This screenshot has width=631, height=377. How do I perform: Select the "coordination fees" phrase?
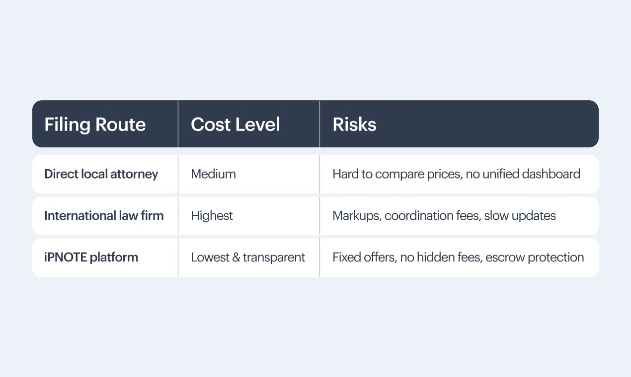click(x=432, y=216)
